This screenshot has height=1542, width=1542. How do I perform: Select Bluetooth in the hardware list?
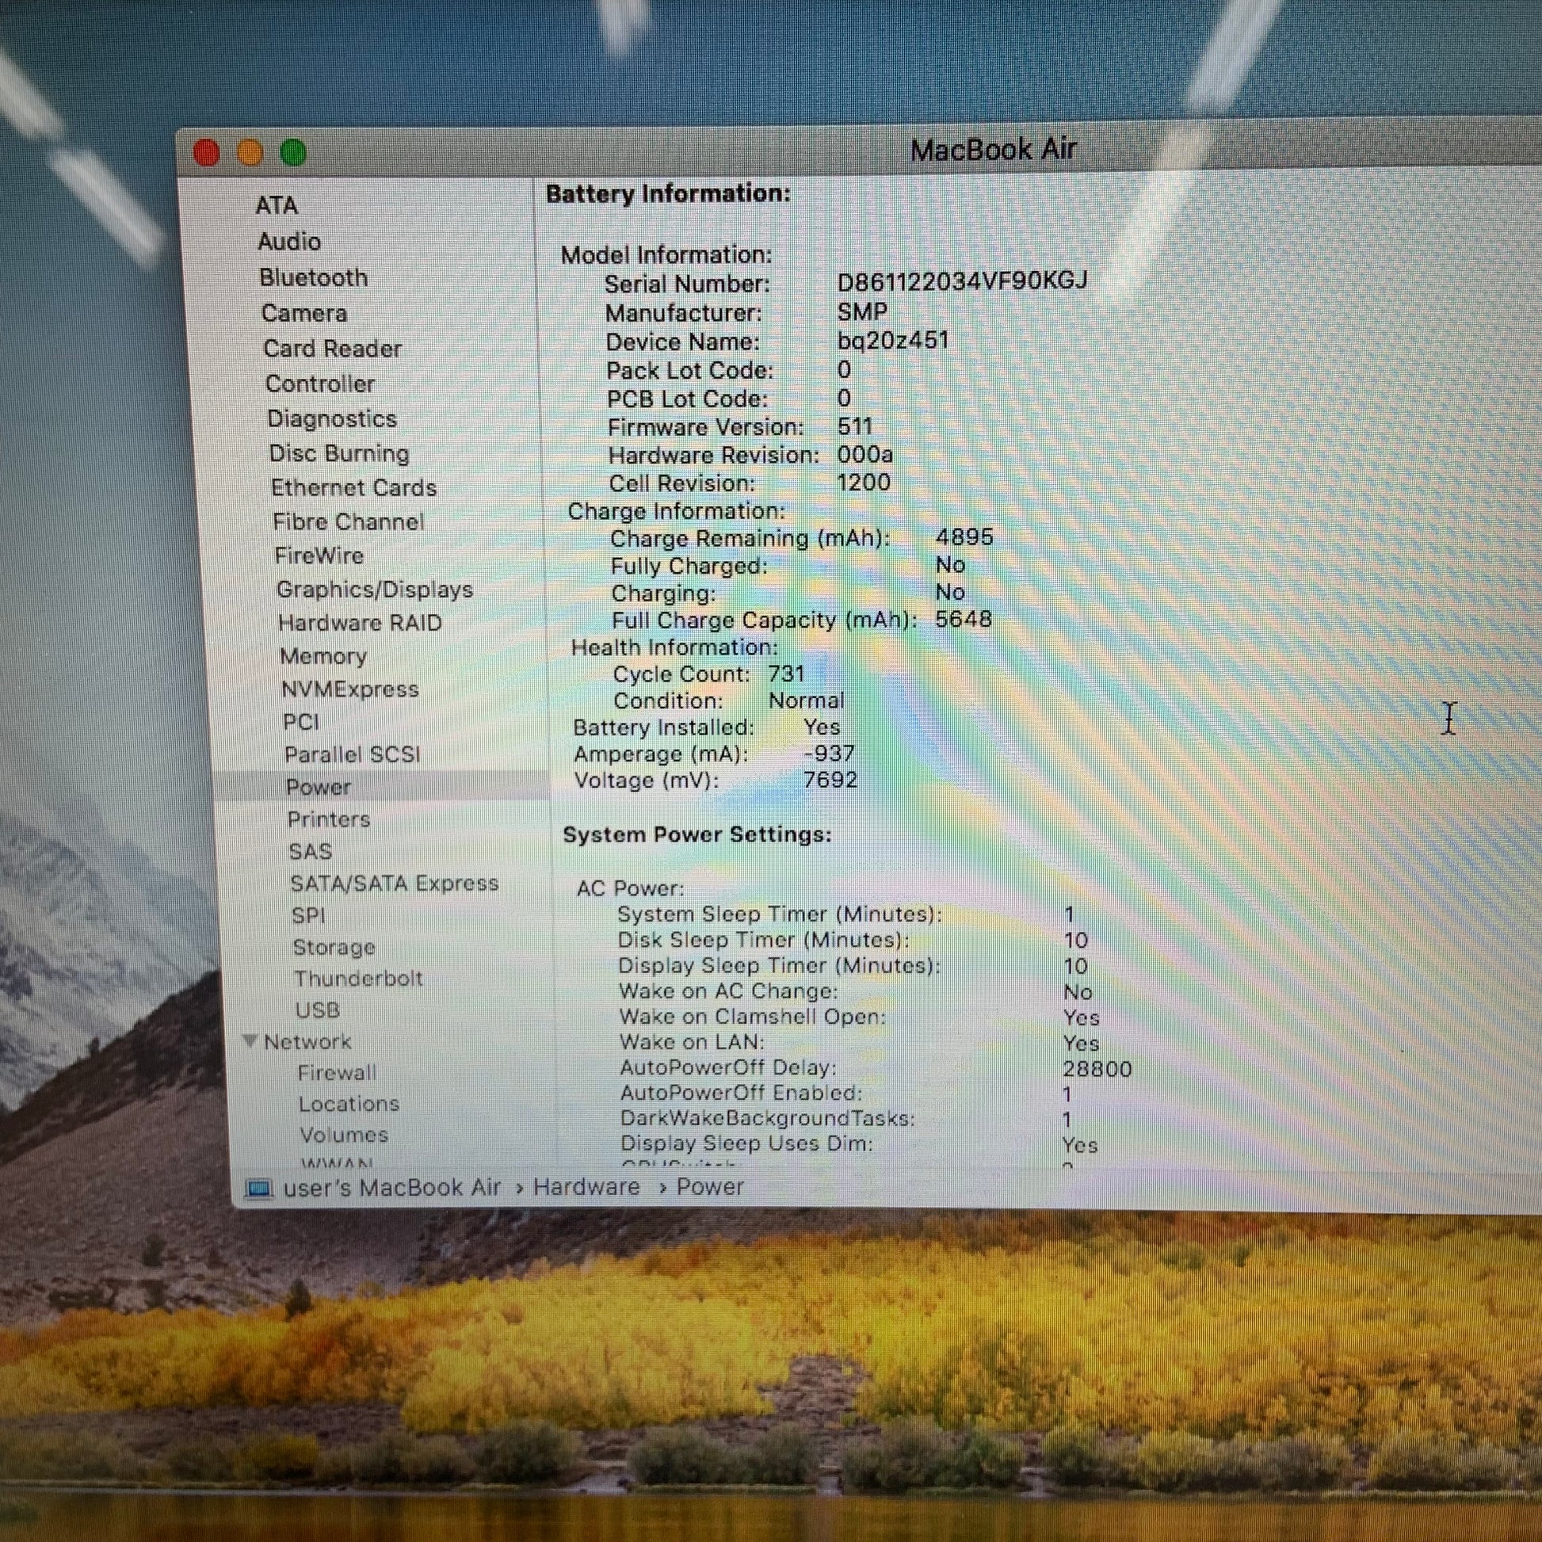314,278
